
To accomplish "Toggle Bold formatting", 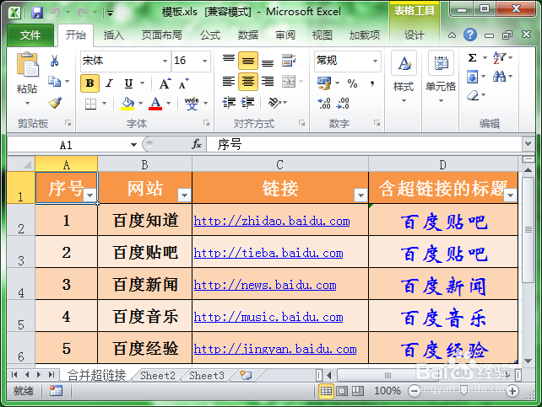I will pos(89,83).
